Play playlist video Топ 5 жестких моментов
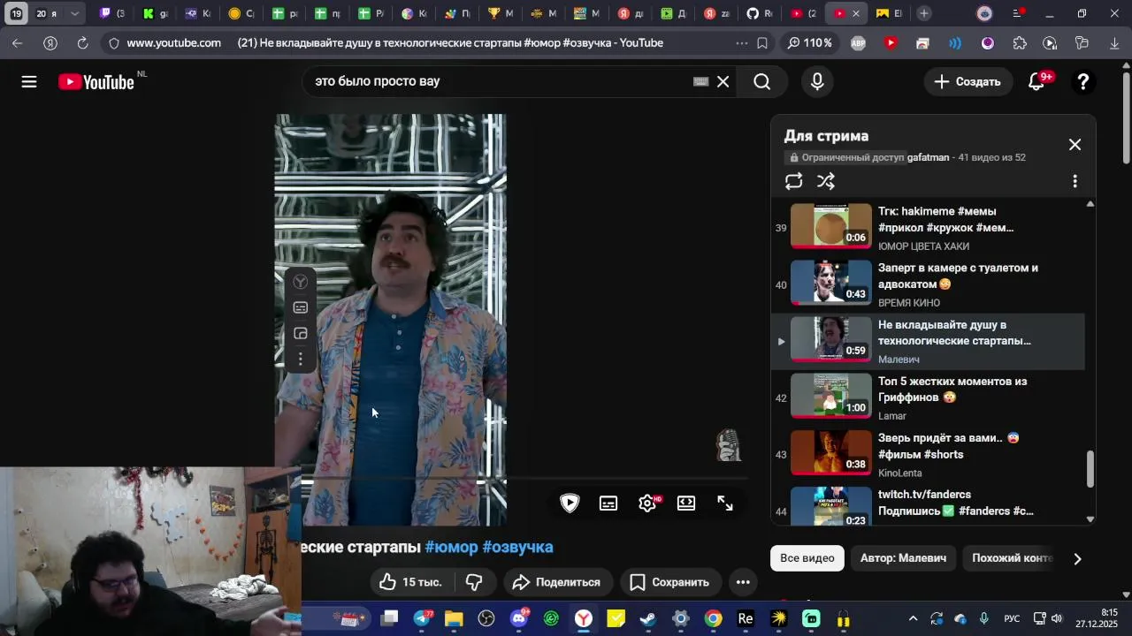Image resolution: width=1132 pixels, height=636 pixels. (929, 397)
